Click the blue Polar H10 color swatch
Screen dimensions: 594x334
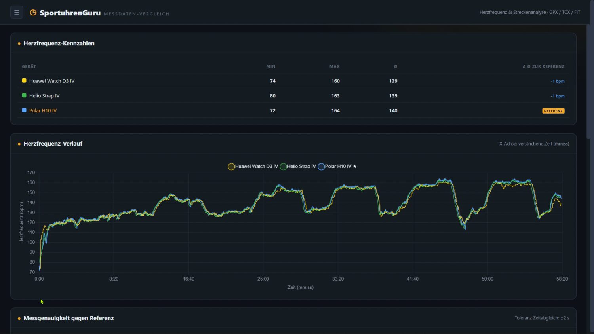coord(24,110)
